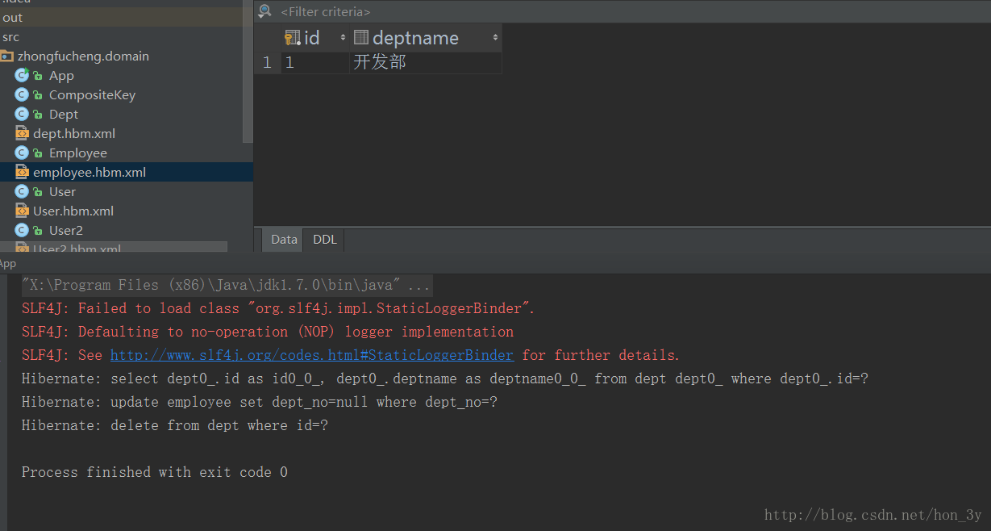Click the project tree vertical scrollbar
This screenshot has height=531, width=991.
(x=248, y=73)
